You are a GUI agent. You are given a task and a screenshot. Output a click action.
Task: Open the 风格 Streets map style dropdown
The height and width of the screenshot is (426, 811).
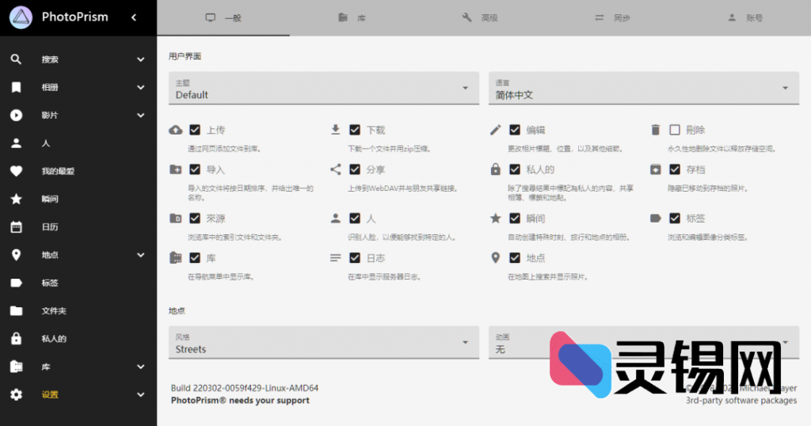click(x=323, y=343)
